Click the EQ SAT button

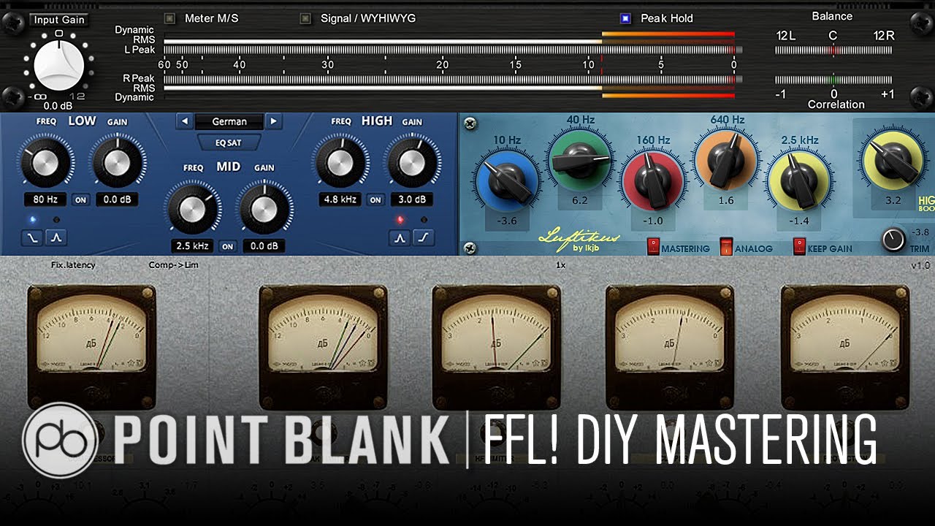pyautogui.click(x=228, y=142)
